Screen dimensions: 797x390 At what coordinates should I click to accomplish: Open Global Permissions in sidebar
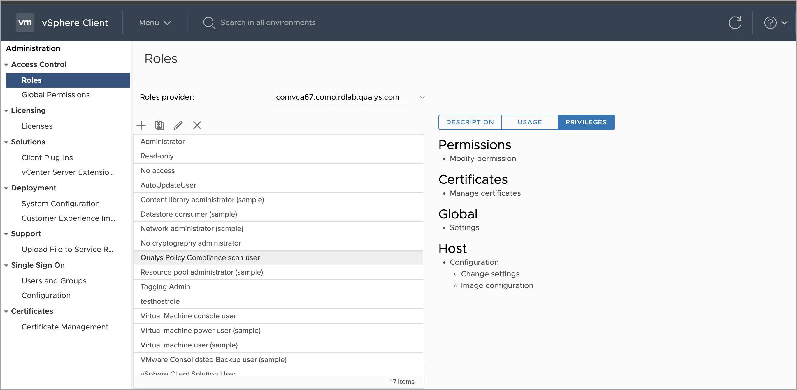(x=56, y=95)
